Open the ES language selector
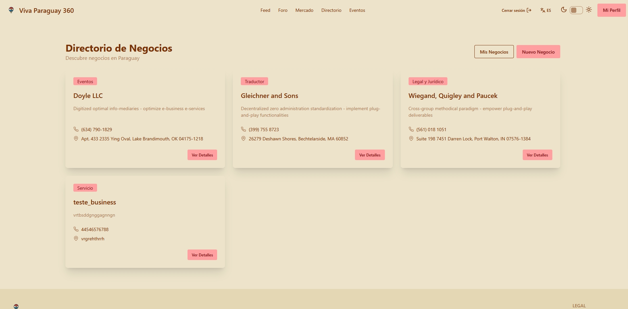 pyautogui.click(x=546, y=10)
